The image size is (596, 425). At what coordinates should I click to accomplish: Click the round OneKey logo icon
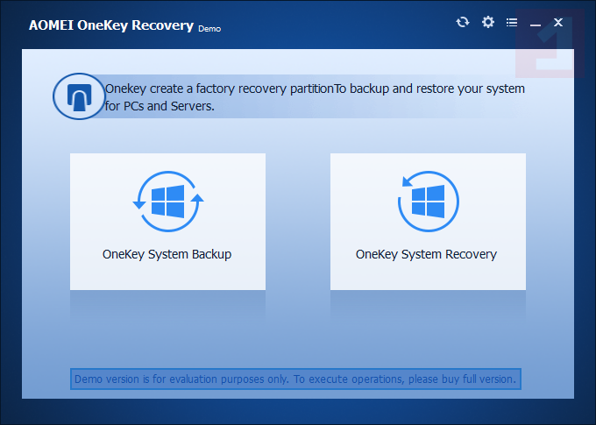[79, 96]
